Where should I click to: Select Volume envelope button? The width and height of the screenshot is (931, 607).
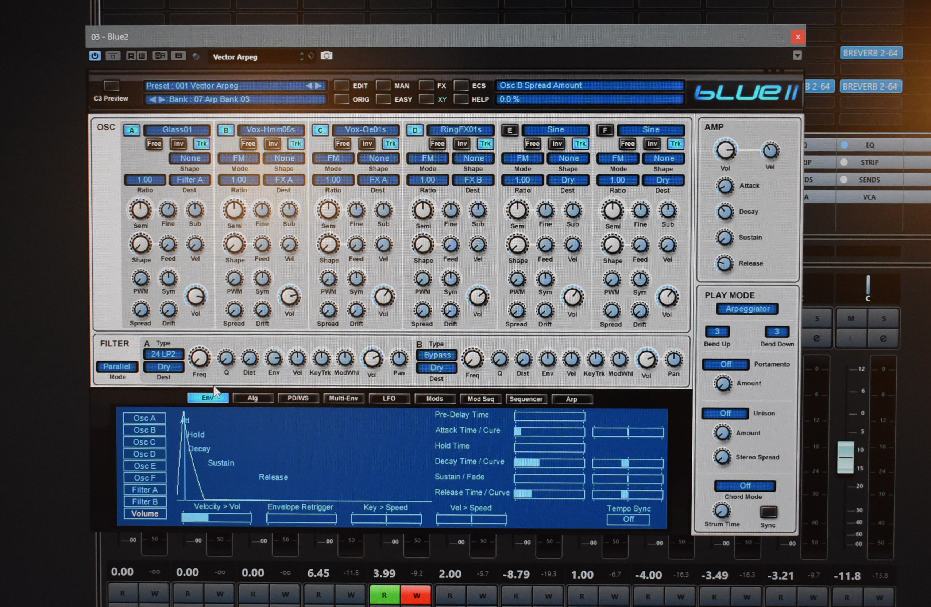(x=145, y=514)
